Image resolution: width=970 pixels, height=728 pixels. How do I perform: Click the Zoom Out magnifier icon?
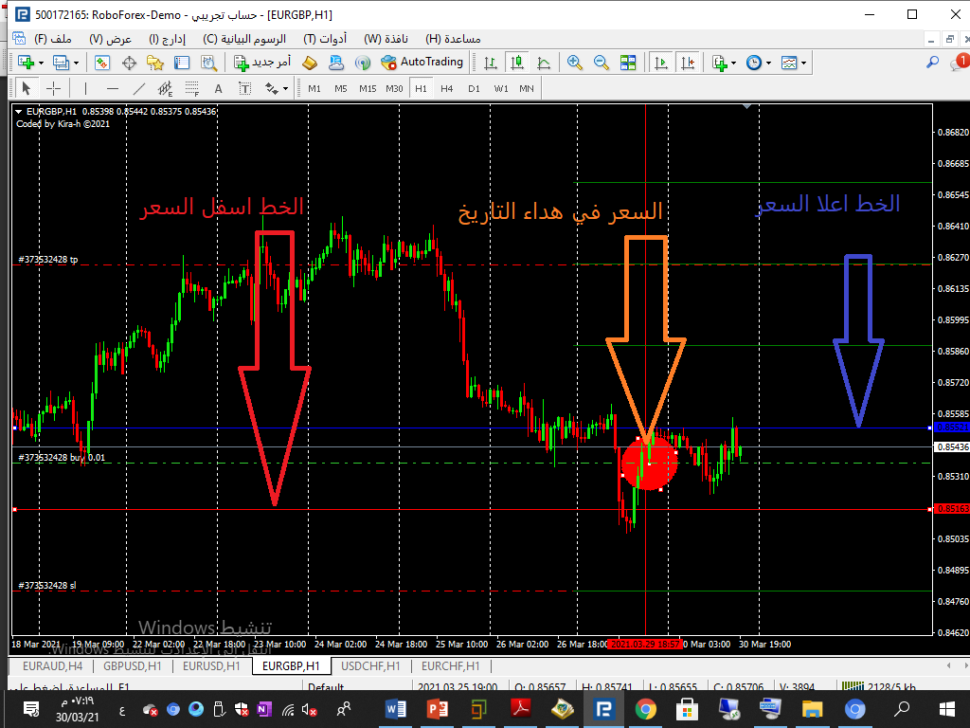[601, 63]
